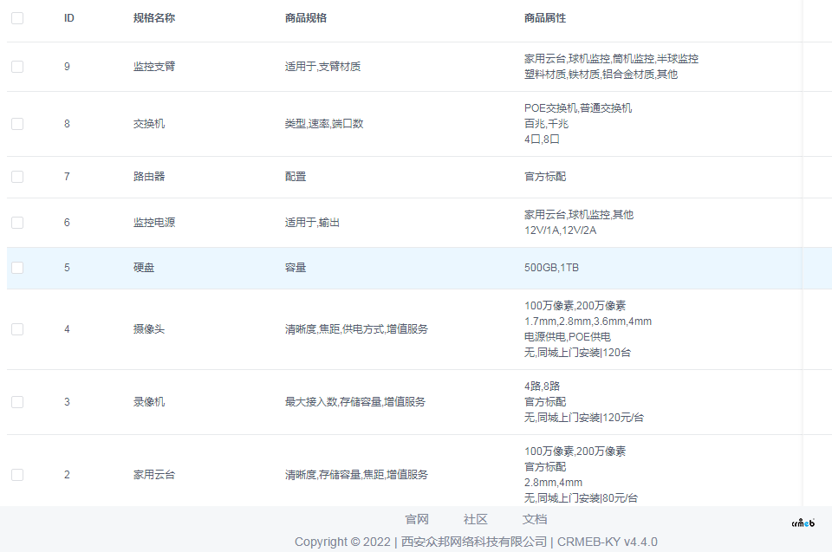Click the spec name 家用云台
Image resolution: width=832 pixels, height=552 pixels.
click(x=154, y=475)
